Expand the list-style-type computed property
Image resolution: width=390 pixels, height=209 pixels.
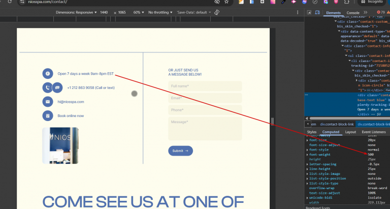[307, 184]
